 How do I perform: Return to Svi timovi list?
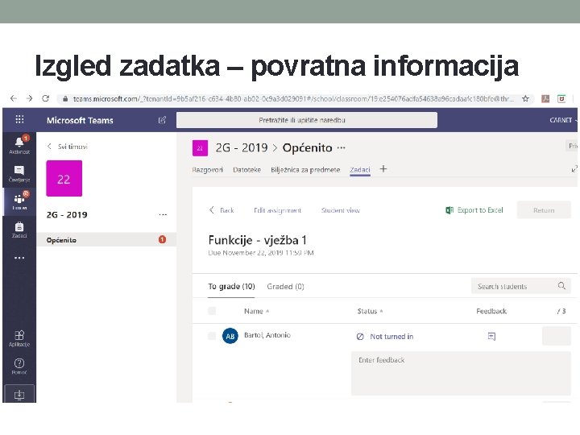click(x=68, y=147)
